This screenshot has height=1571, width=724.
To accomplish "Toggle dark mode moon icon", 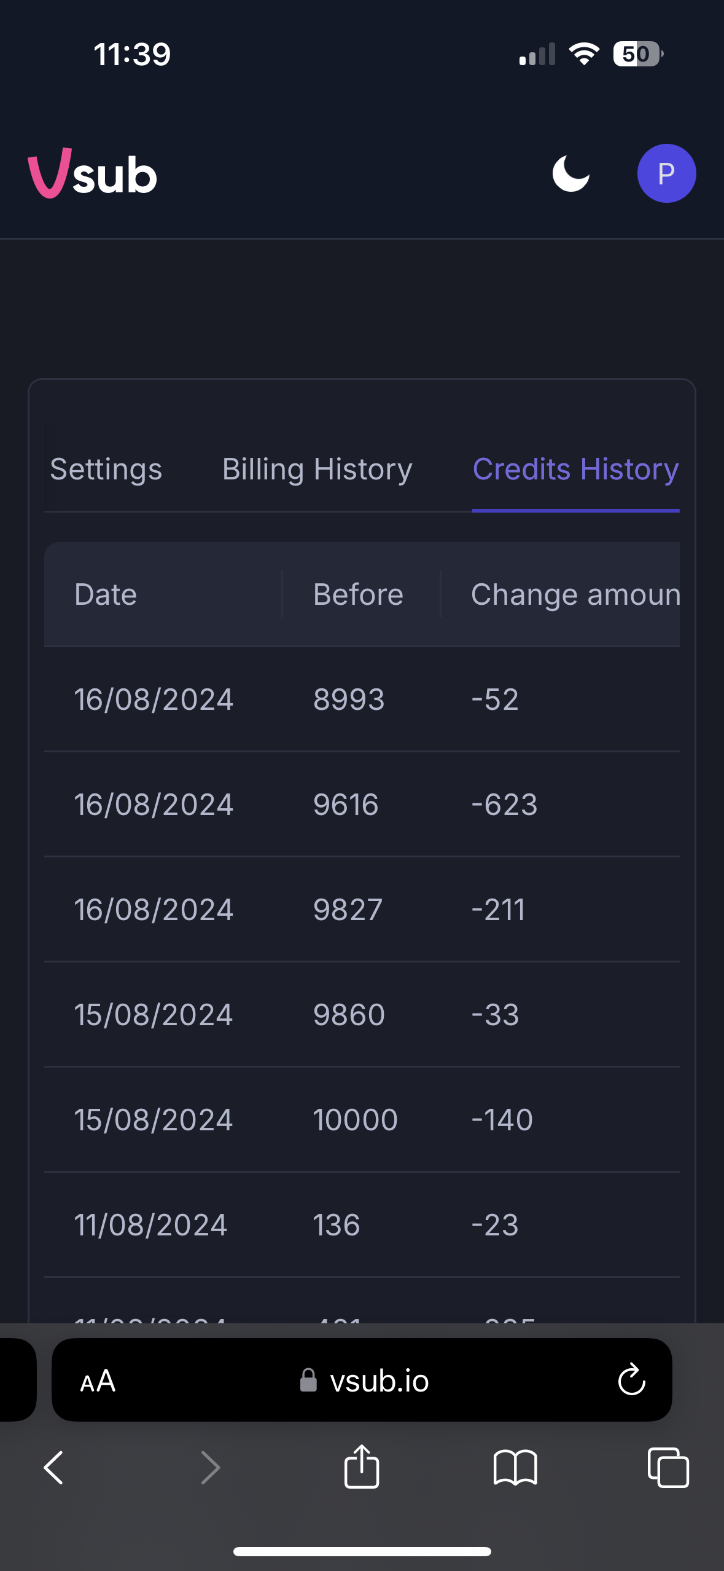I will [x=570, y=174].
